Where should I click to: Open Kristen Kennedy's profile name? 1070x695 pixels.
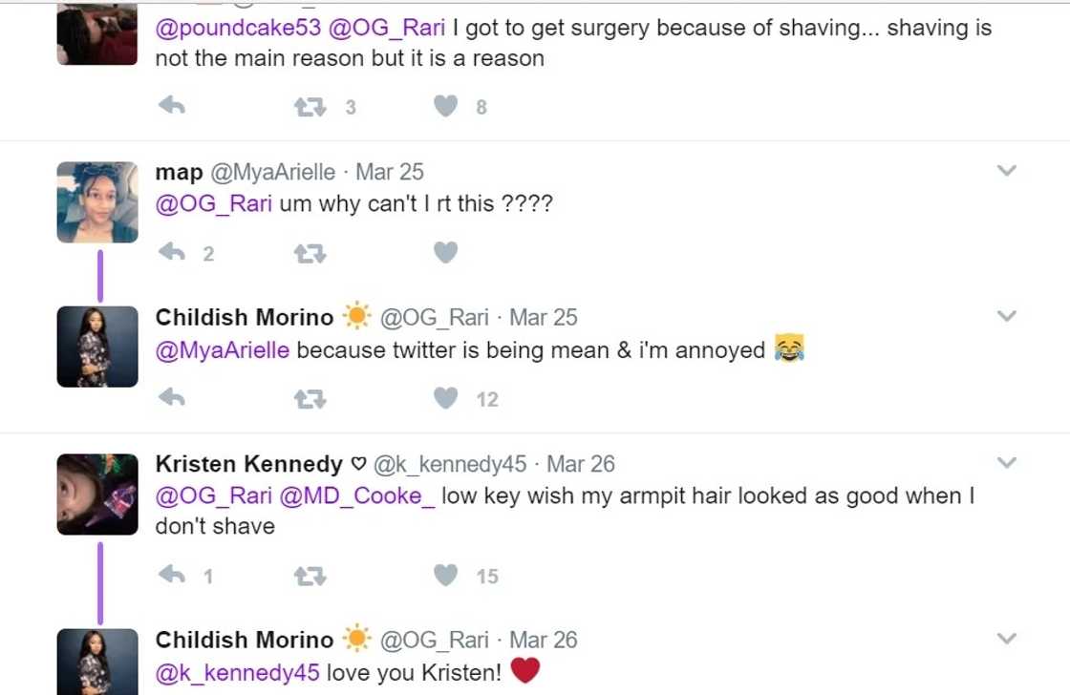tap(248, 464)
